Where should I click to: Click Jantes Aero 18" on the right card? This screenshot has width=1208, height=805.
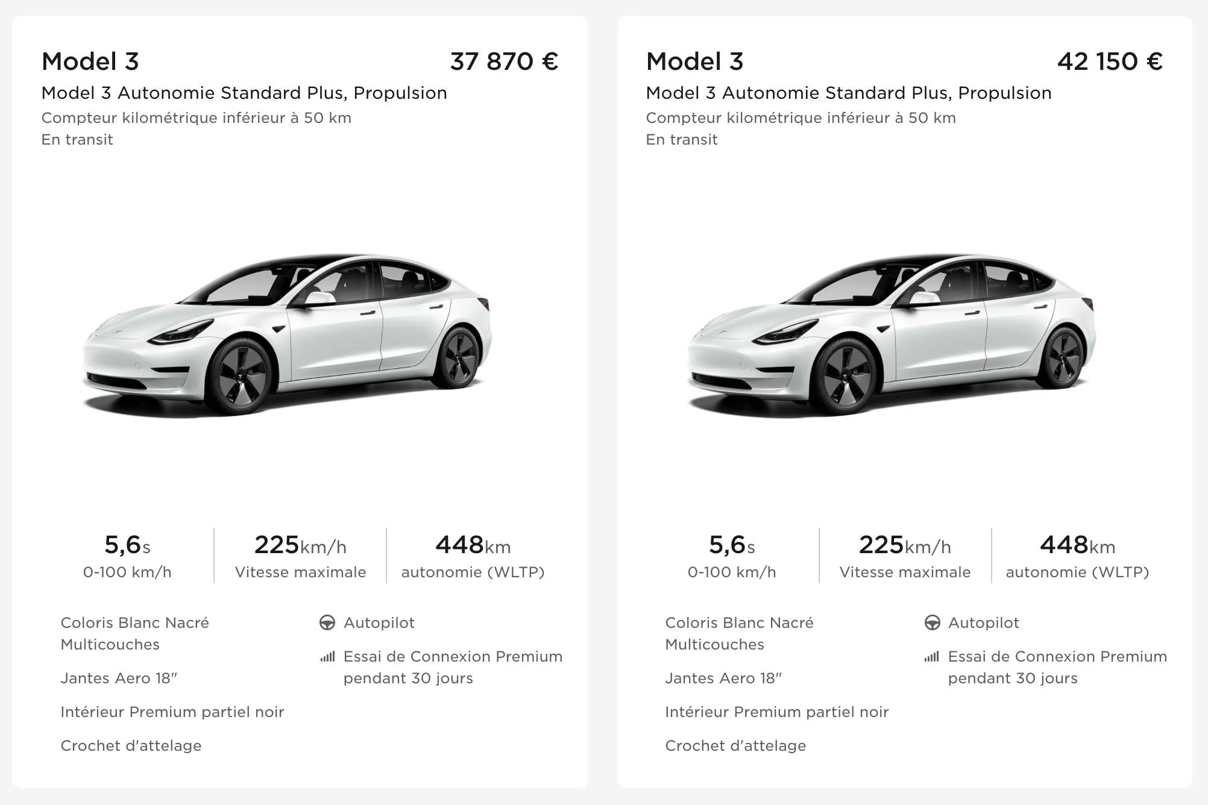tap(723, 678)
